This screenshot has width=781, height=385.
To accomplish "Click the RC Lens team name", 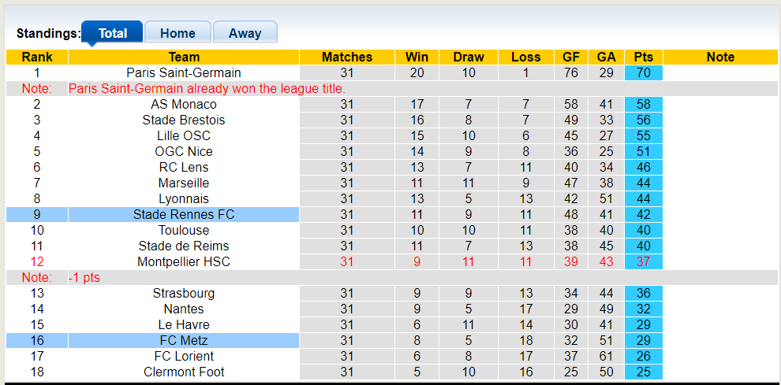I will pyautogui.click(x=184, y=167).
